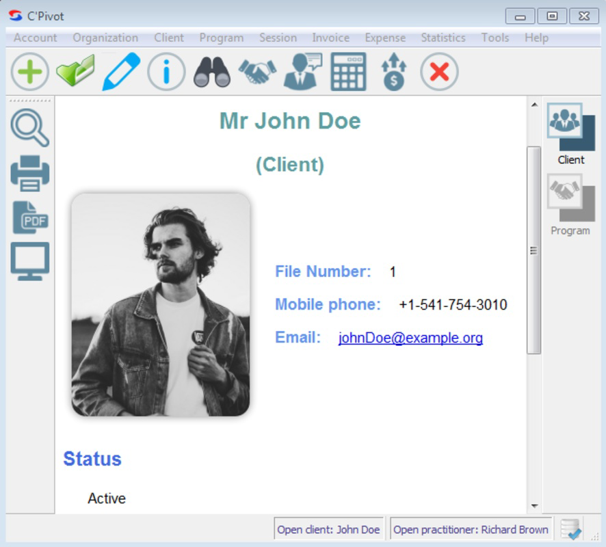The height and width of the screenshot is (547, 606).
Task: Click the Status section heading
Action: pos(92,459)
